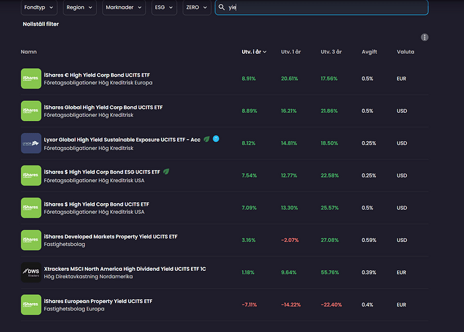Click 'Företagsobligationer Hög Kreditrisk Europa' subtitle
The image size is (464, 332).
98,83
